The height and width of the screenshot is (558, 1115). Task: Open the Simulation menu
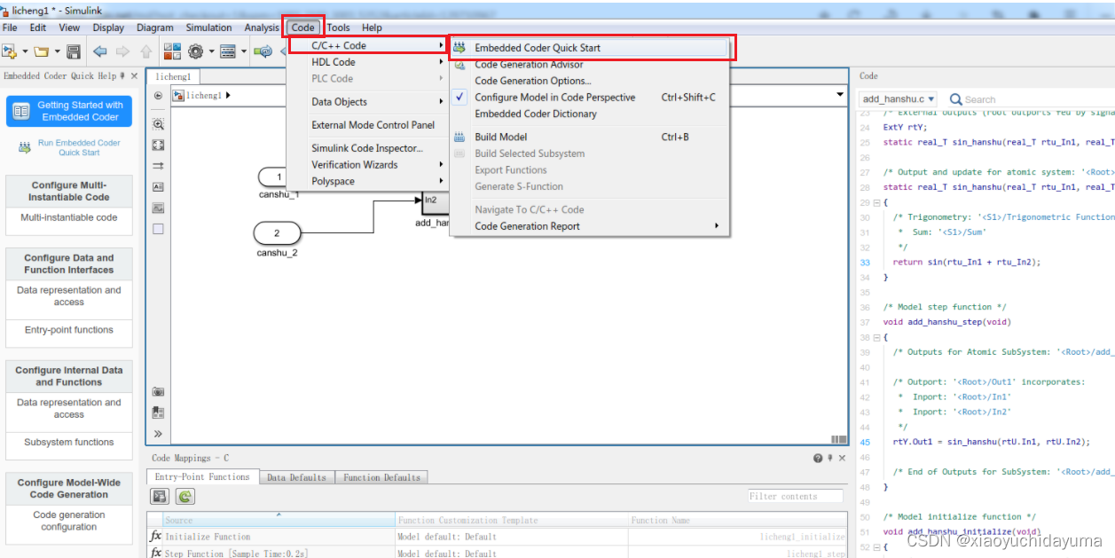pos(208,28)
